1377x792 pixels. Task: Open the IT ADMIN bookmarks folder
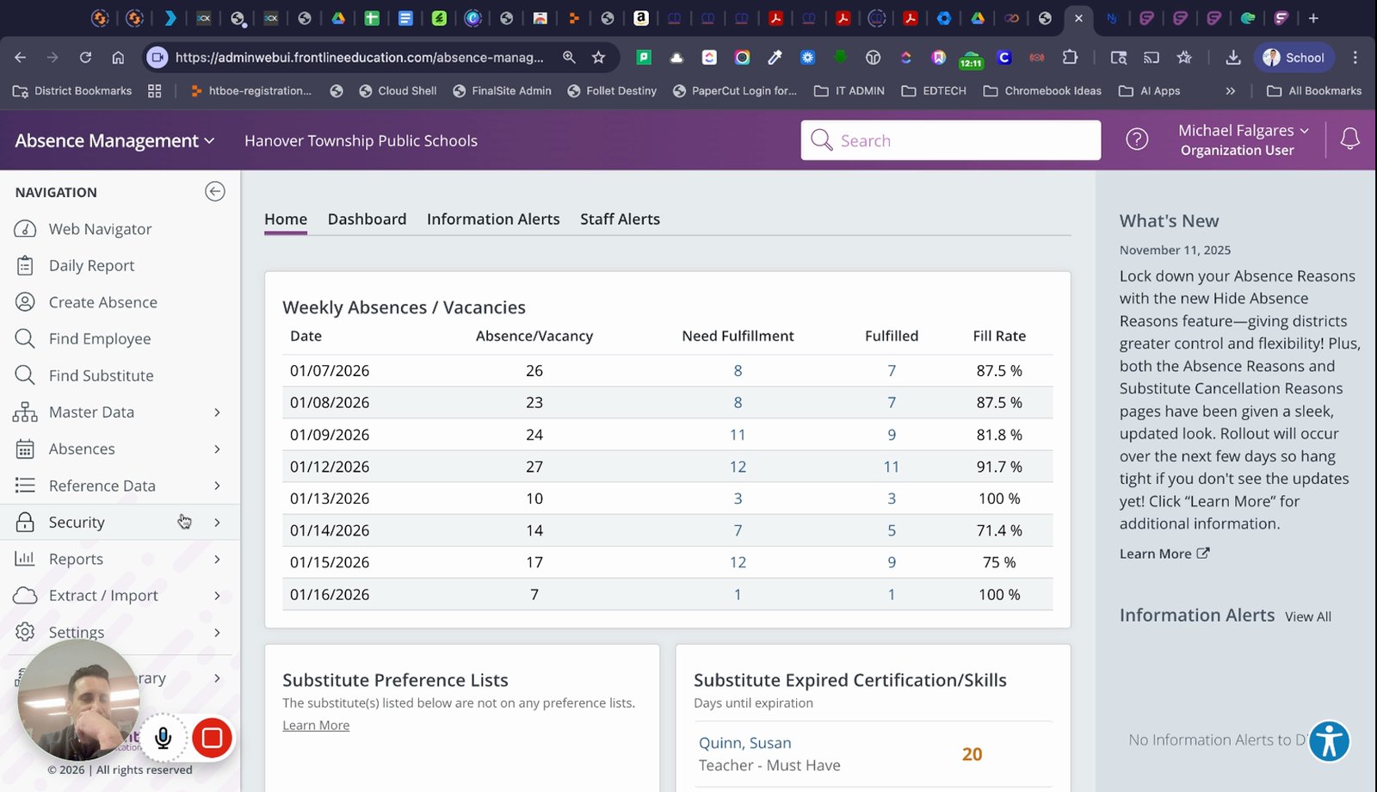849,90
